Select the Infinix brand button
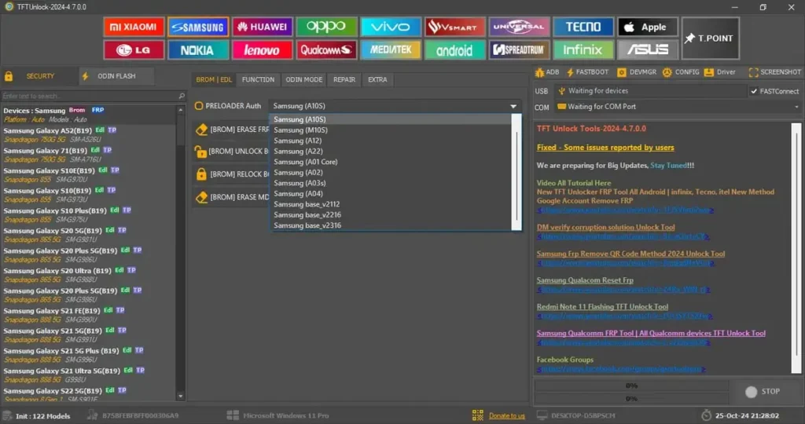This screenshot has height=424, width=805. pyautogui.click(x=583, y=49)
